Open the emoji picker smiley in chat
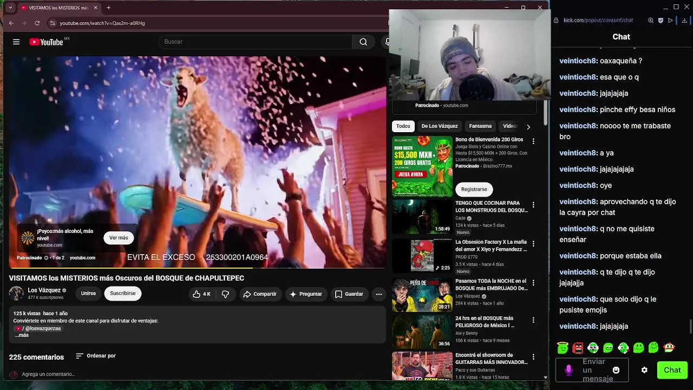This screenshot has height=390, width=693. [616, 370]
